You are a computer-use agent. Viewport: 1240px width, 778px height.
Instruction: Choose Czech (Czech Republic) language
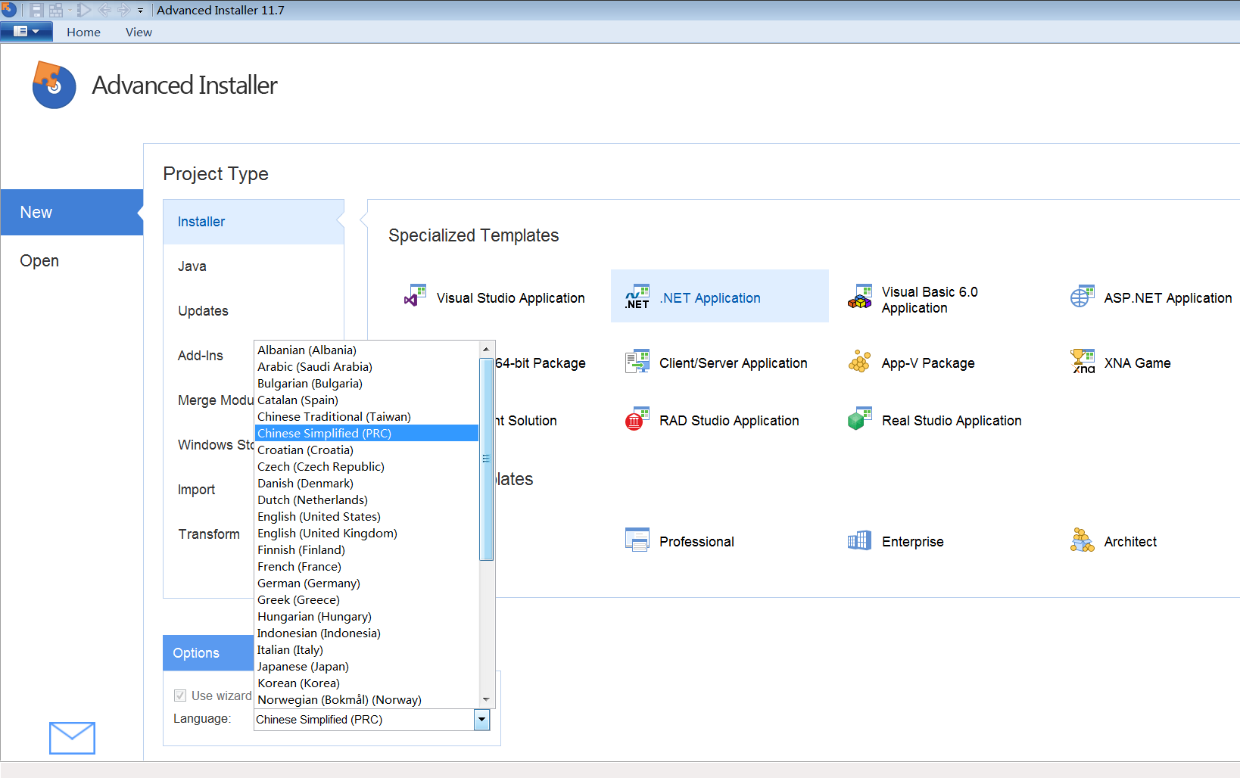pos(367,466)
